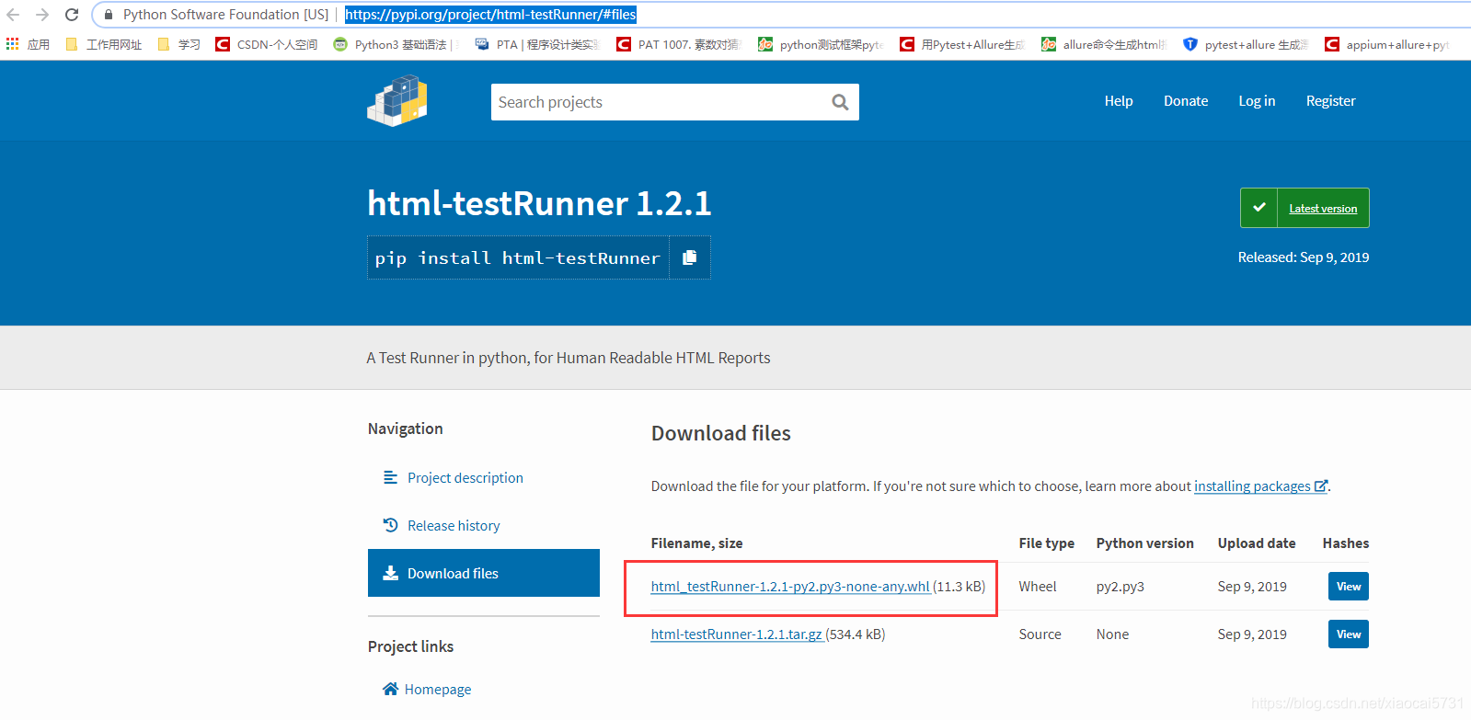This screenshot has height=720, width=1471.
Task: Click the 'File type' column header
Action: coord(1047,543)
